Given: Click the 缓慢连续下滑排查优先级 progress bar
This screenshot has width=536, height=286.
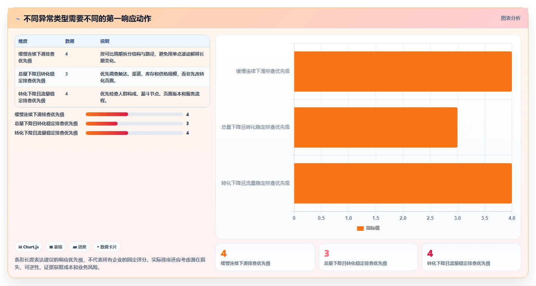Looking at the screenshot, I should pyautogui.click(x=134, y=114).
